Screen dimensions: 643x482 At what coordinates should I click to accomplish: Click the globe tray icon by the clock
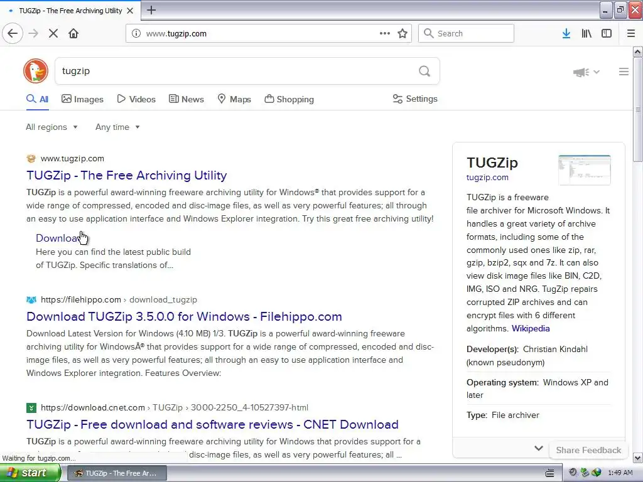597,473
